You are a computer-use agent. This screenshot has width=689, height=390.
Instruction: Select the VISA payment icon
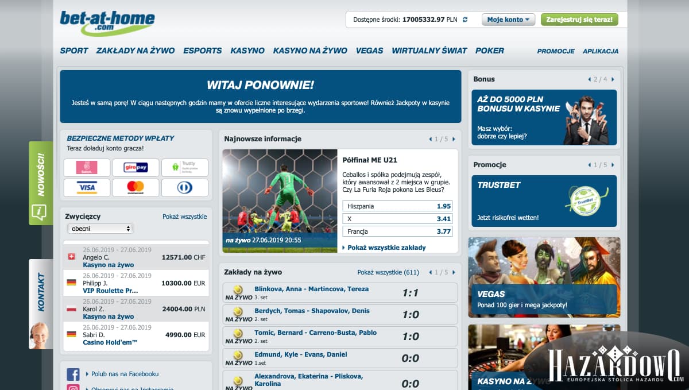(x=87, y=188)
